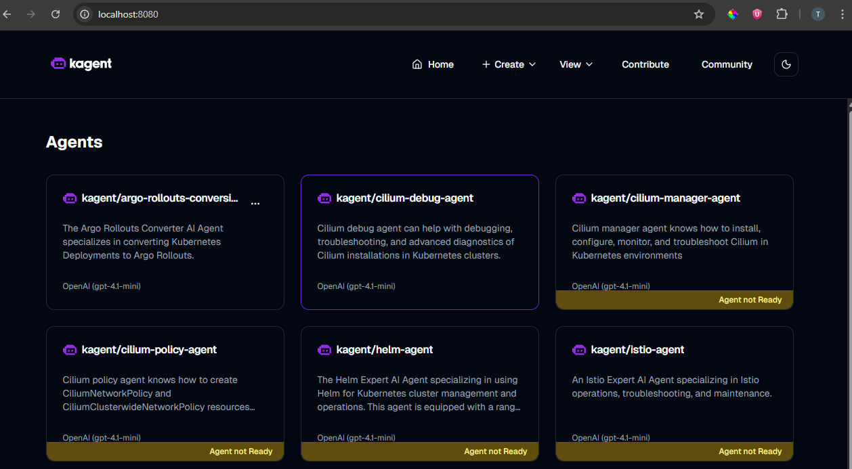This screenshot has width=852, height=469.
Task: Click Agent not Ready banner on cilium-manager-agent
Action: click(675, 300)
